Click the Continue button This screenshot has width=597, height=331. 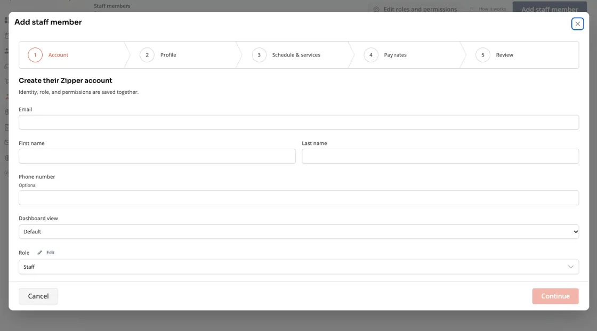(x=555, y=296)
